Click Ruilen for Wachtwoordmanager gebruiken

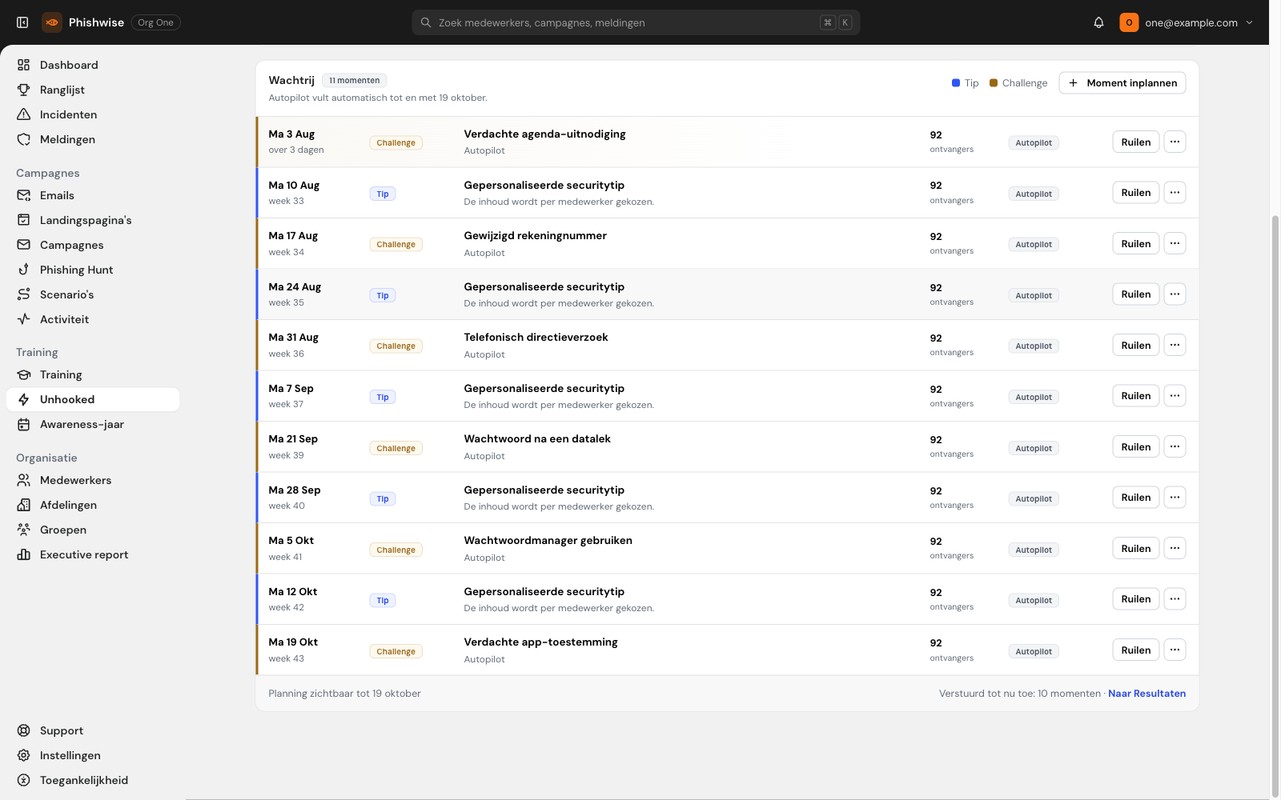(1135, 548)
